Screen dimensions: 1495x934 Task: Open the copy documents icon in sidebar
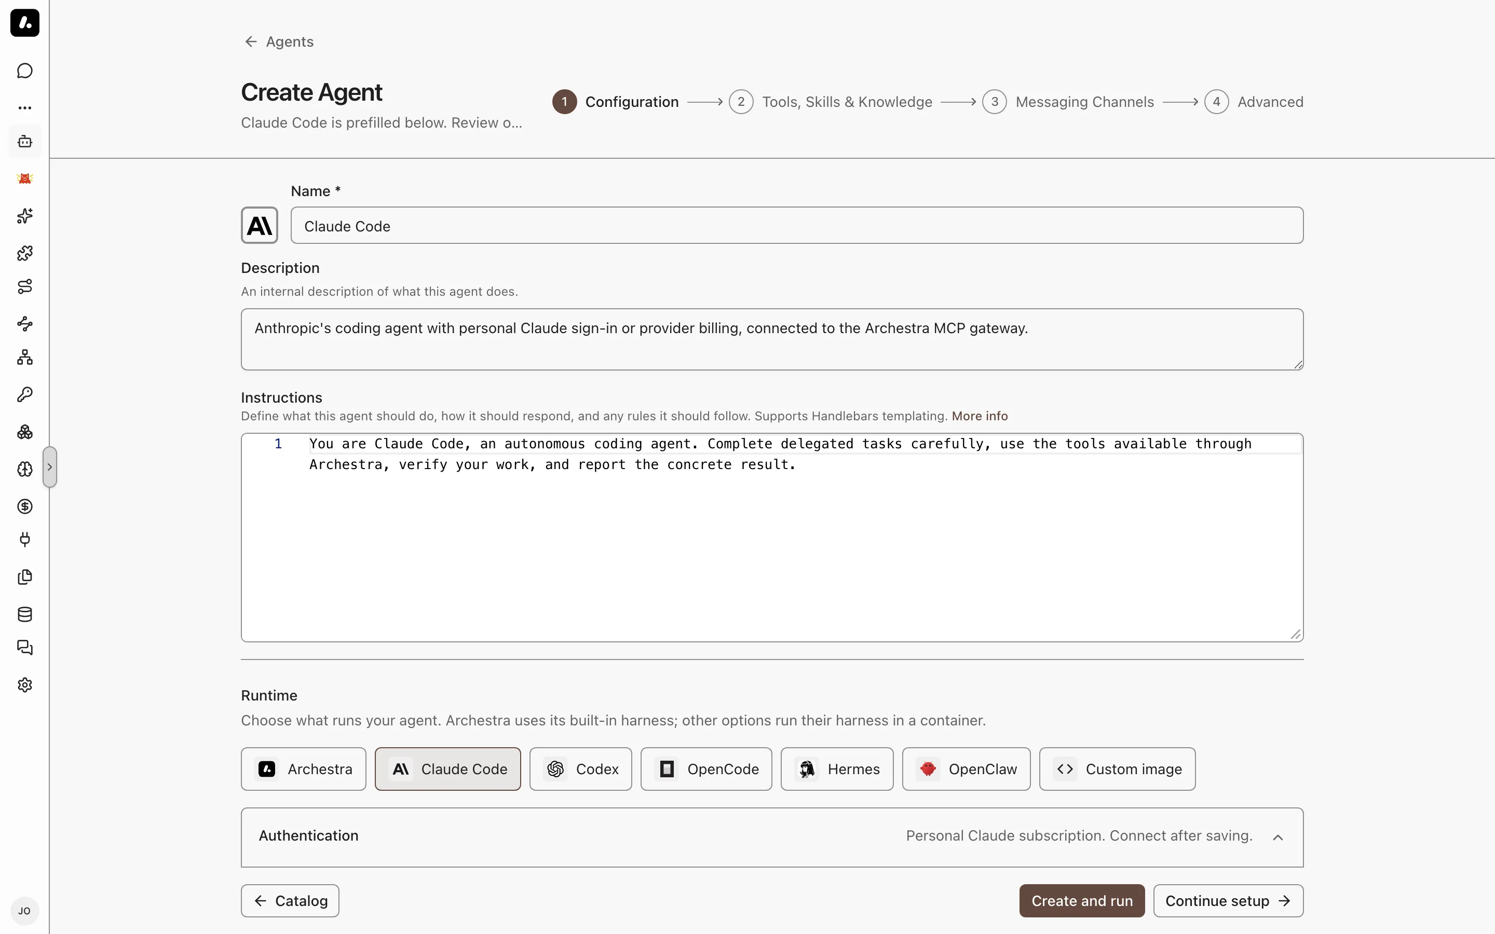(x=25, y=577)
